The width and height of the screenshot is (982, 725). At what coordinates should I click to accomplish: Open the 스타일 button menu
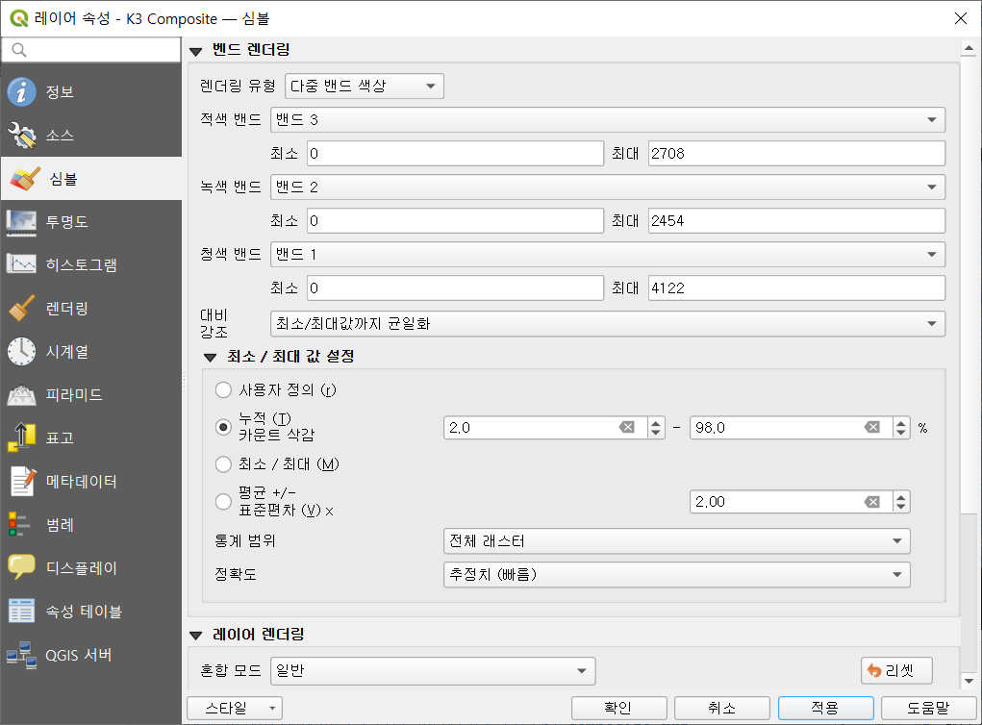click(235, 708)
